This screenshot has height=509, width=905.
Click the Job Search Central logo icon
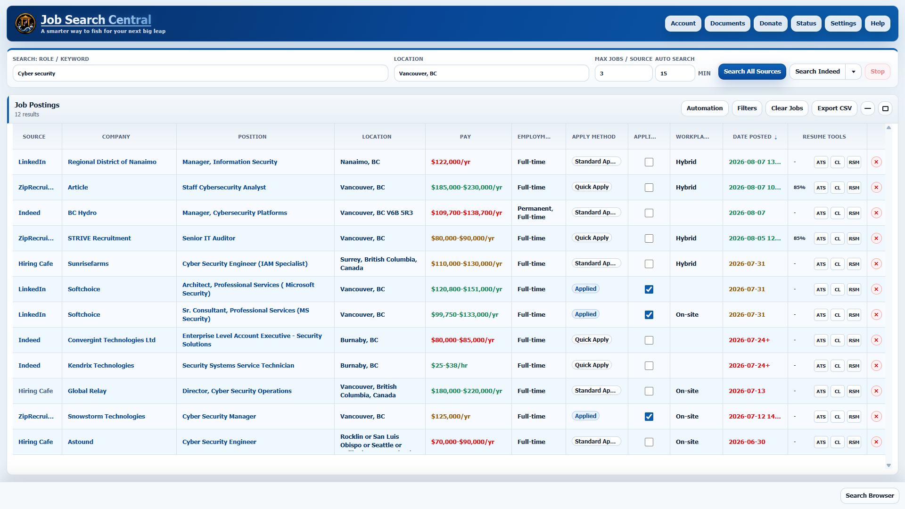pos(25,23)
